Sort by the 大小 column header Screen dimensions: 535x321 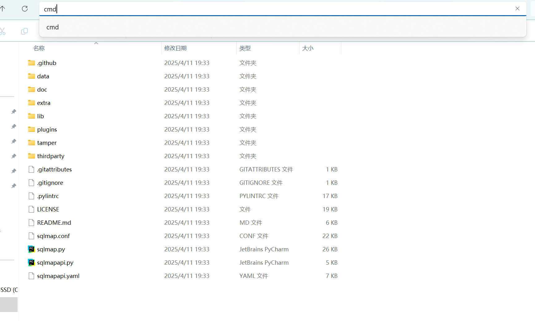pyautogui.click(x=308, y=48)
